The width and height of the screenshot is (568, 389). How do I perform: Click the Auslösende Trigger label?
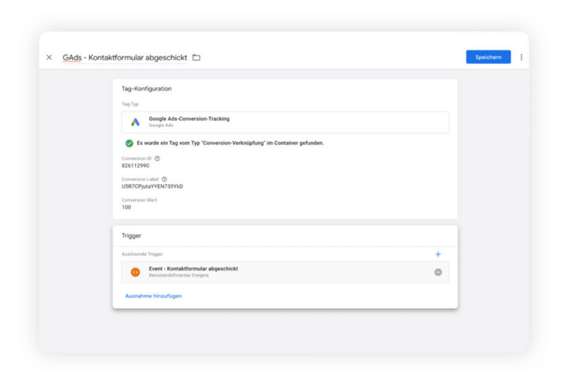(x=142, y=254)
